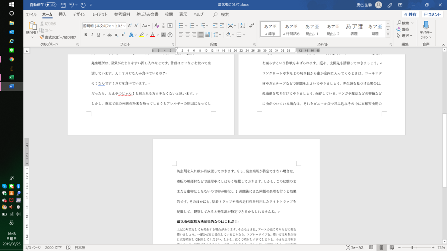Switch to the 校閲 (Review) tab
This screenshot has width=447, height=251.
169,15
